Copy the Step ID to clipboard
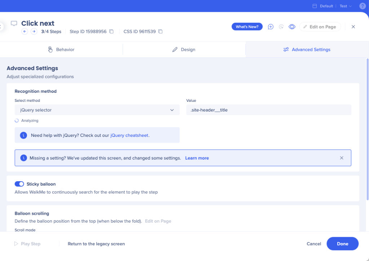Viewport: 369px width, 261px height. point(111,31)
